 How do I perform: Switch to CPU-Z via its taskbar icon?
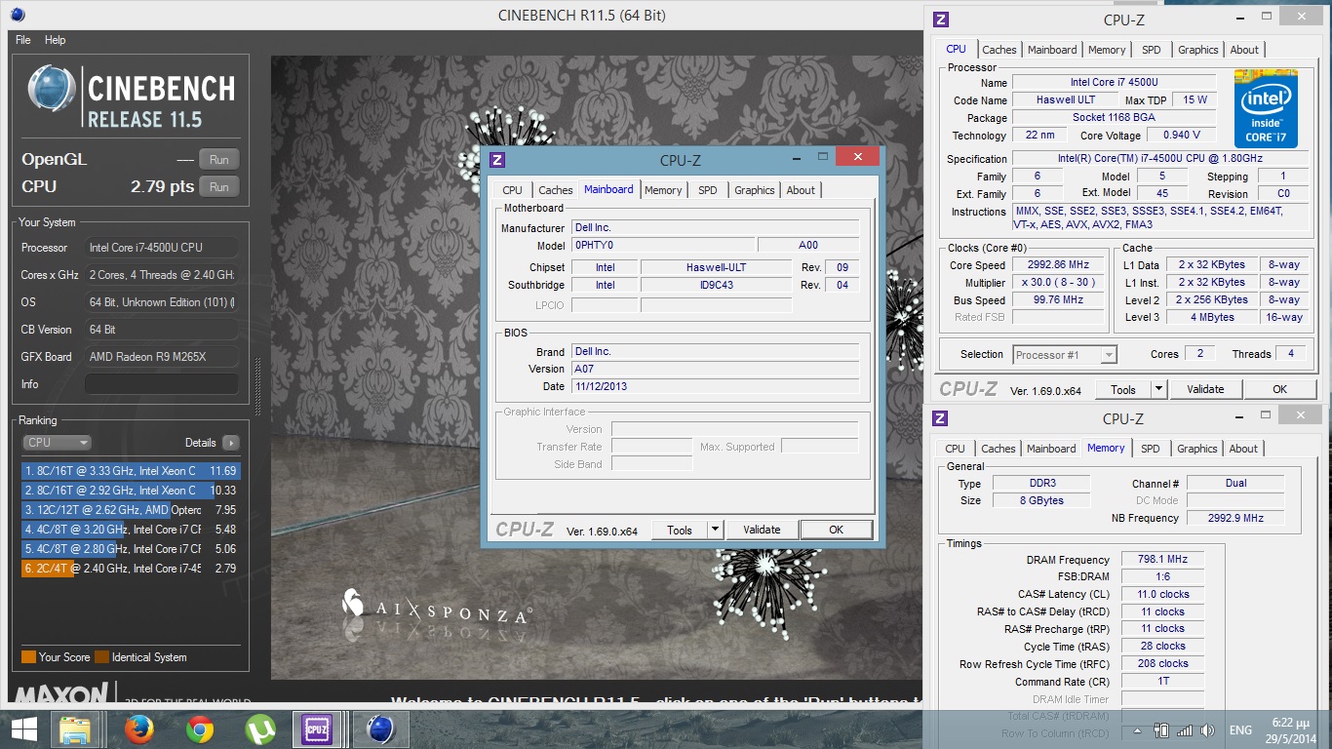(317, 729)
